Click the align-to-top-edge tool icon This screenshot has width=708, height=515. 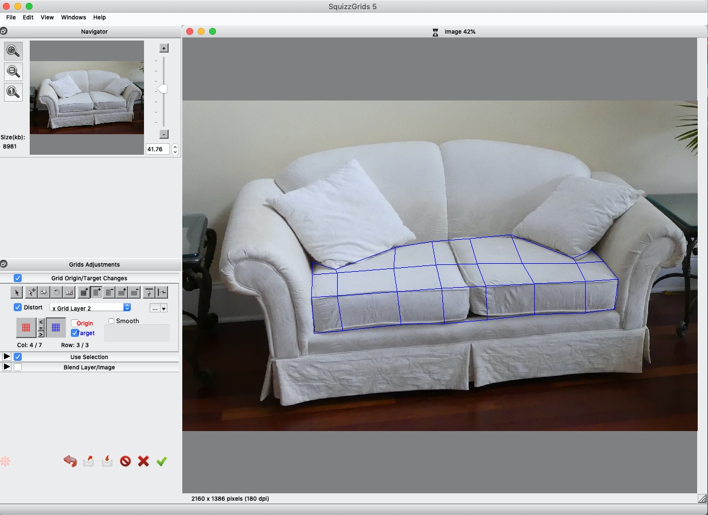[x=149, y=292]
